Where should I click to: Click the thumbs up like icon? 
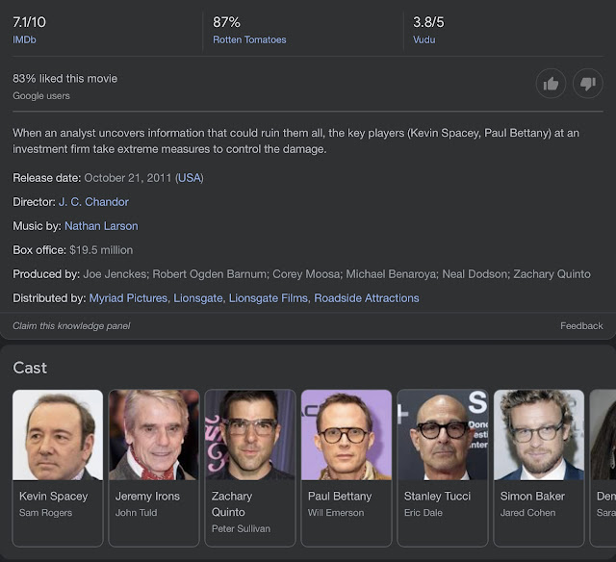[551, 84]
